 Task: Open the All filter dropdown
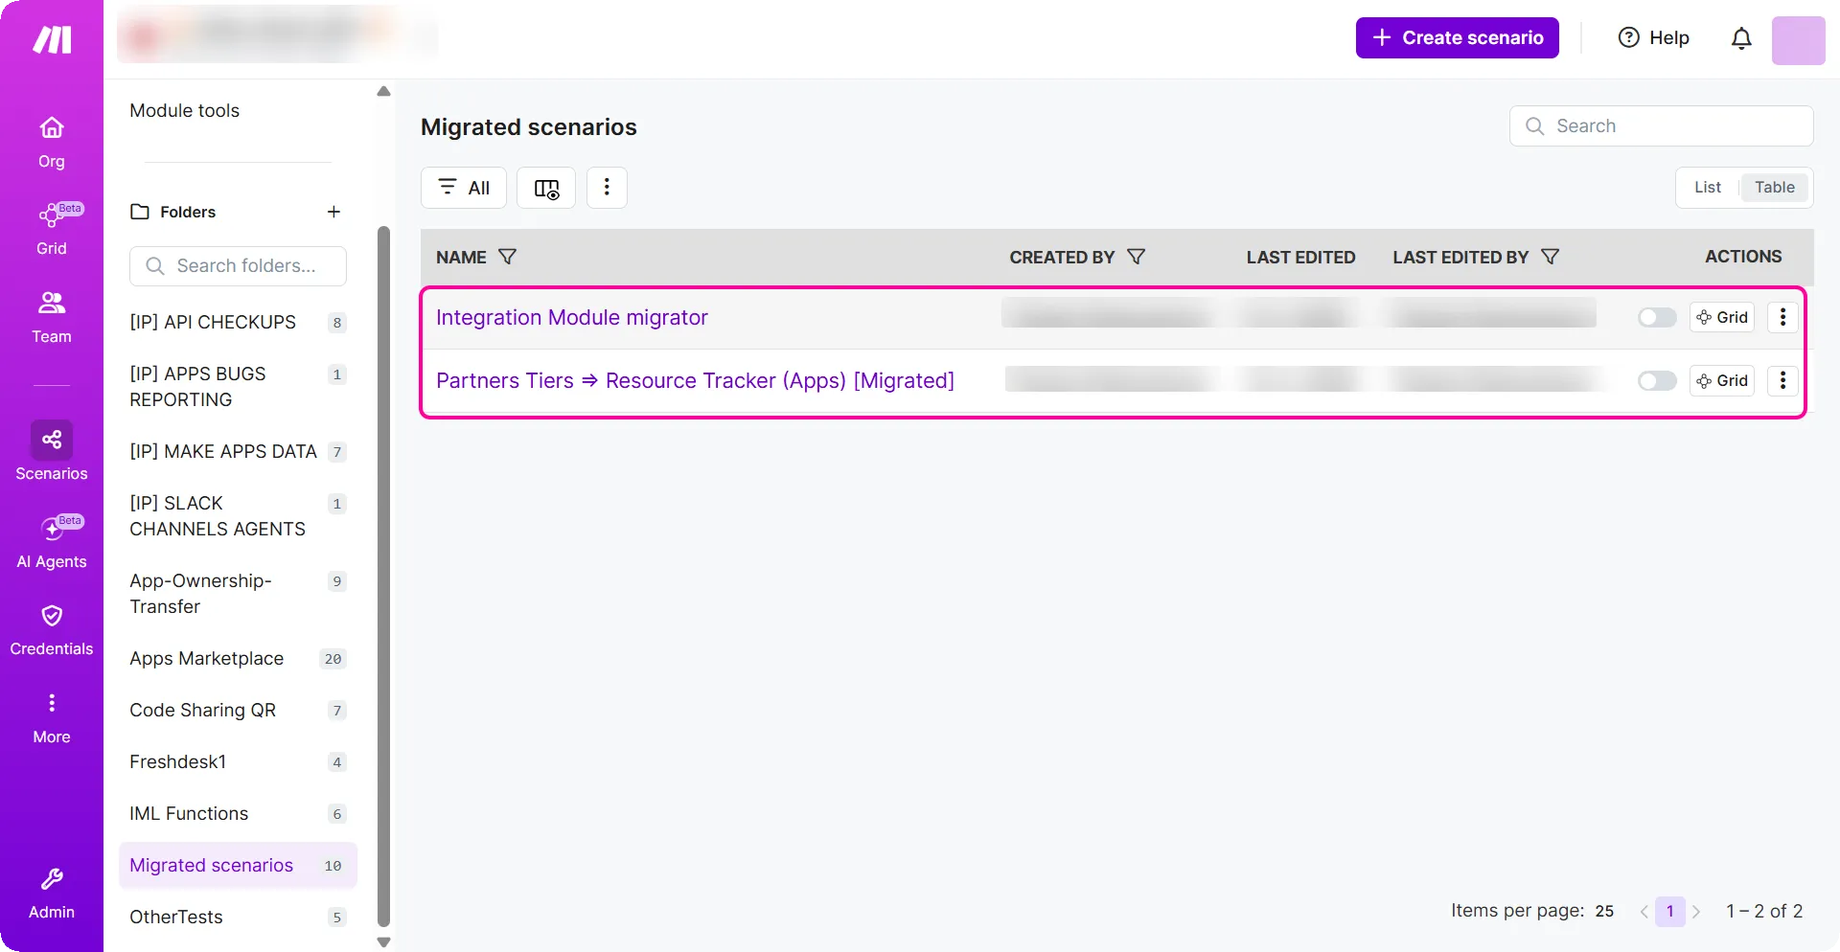click(464, 188)
